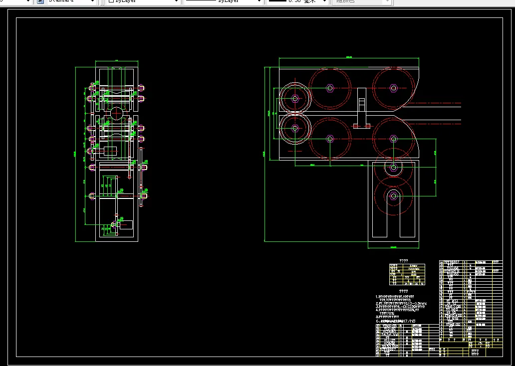Select the green width dimension above the side view
Viewport: 515px width, 366px height.
(117, 61)
